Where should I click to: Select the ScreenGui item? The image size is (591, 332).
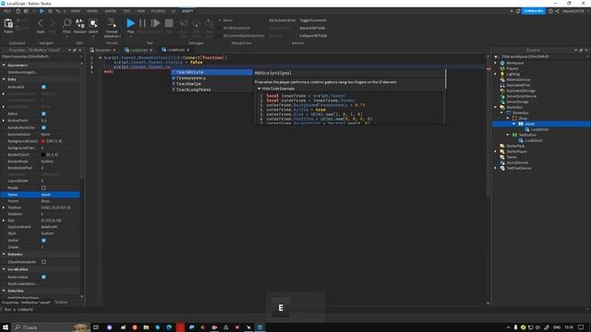[x=521, y=113]
